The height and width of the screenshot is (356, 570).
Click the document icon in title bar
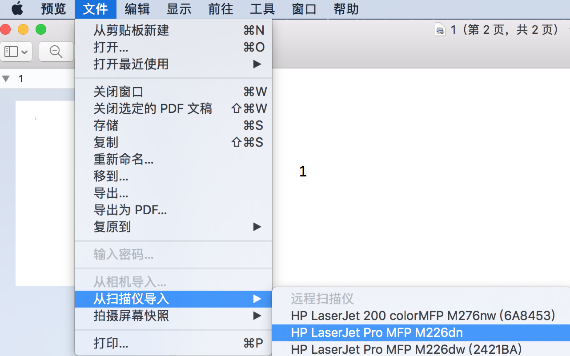point(440,30)
